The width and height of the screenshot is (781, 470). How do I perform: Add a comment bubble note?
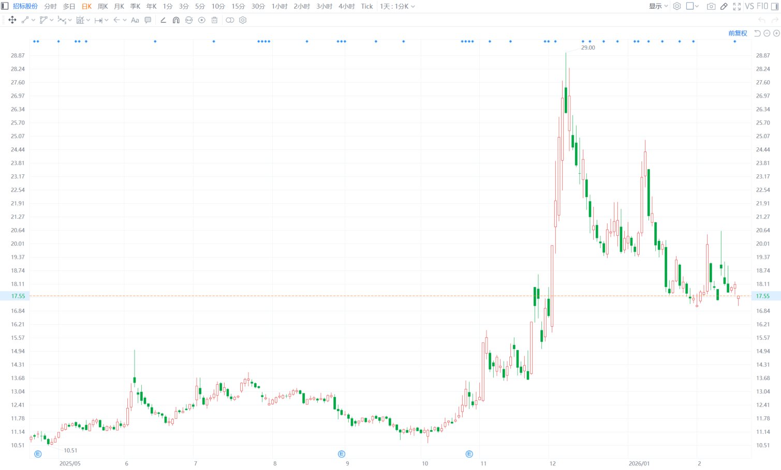tap(148, 20)
